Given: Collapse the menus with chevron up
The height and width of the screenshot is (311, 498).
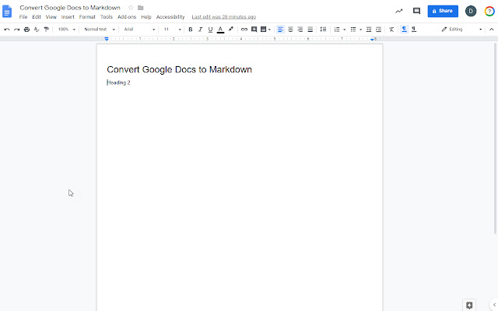Looking at the screenshot, I should click(x=491, y=30).
